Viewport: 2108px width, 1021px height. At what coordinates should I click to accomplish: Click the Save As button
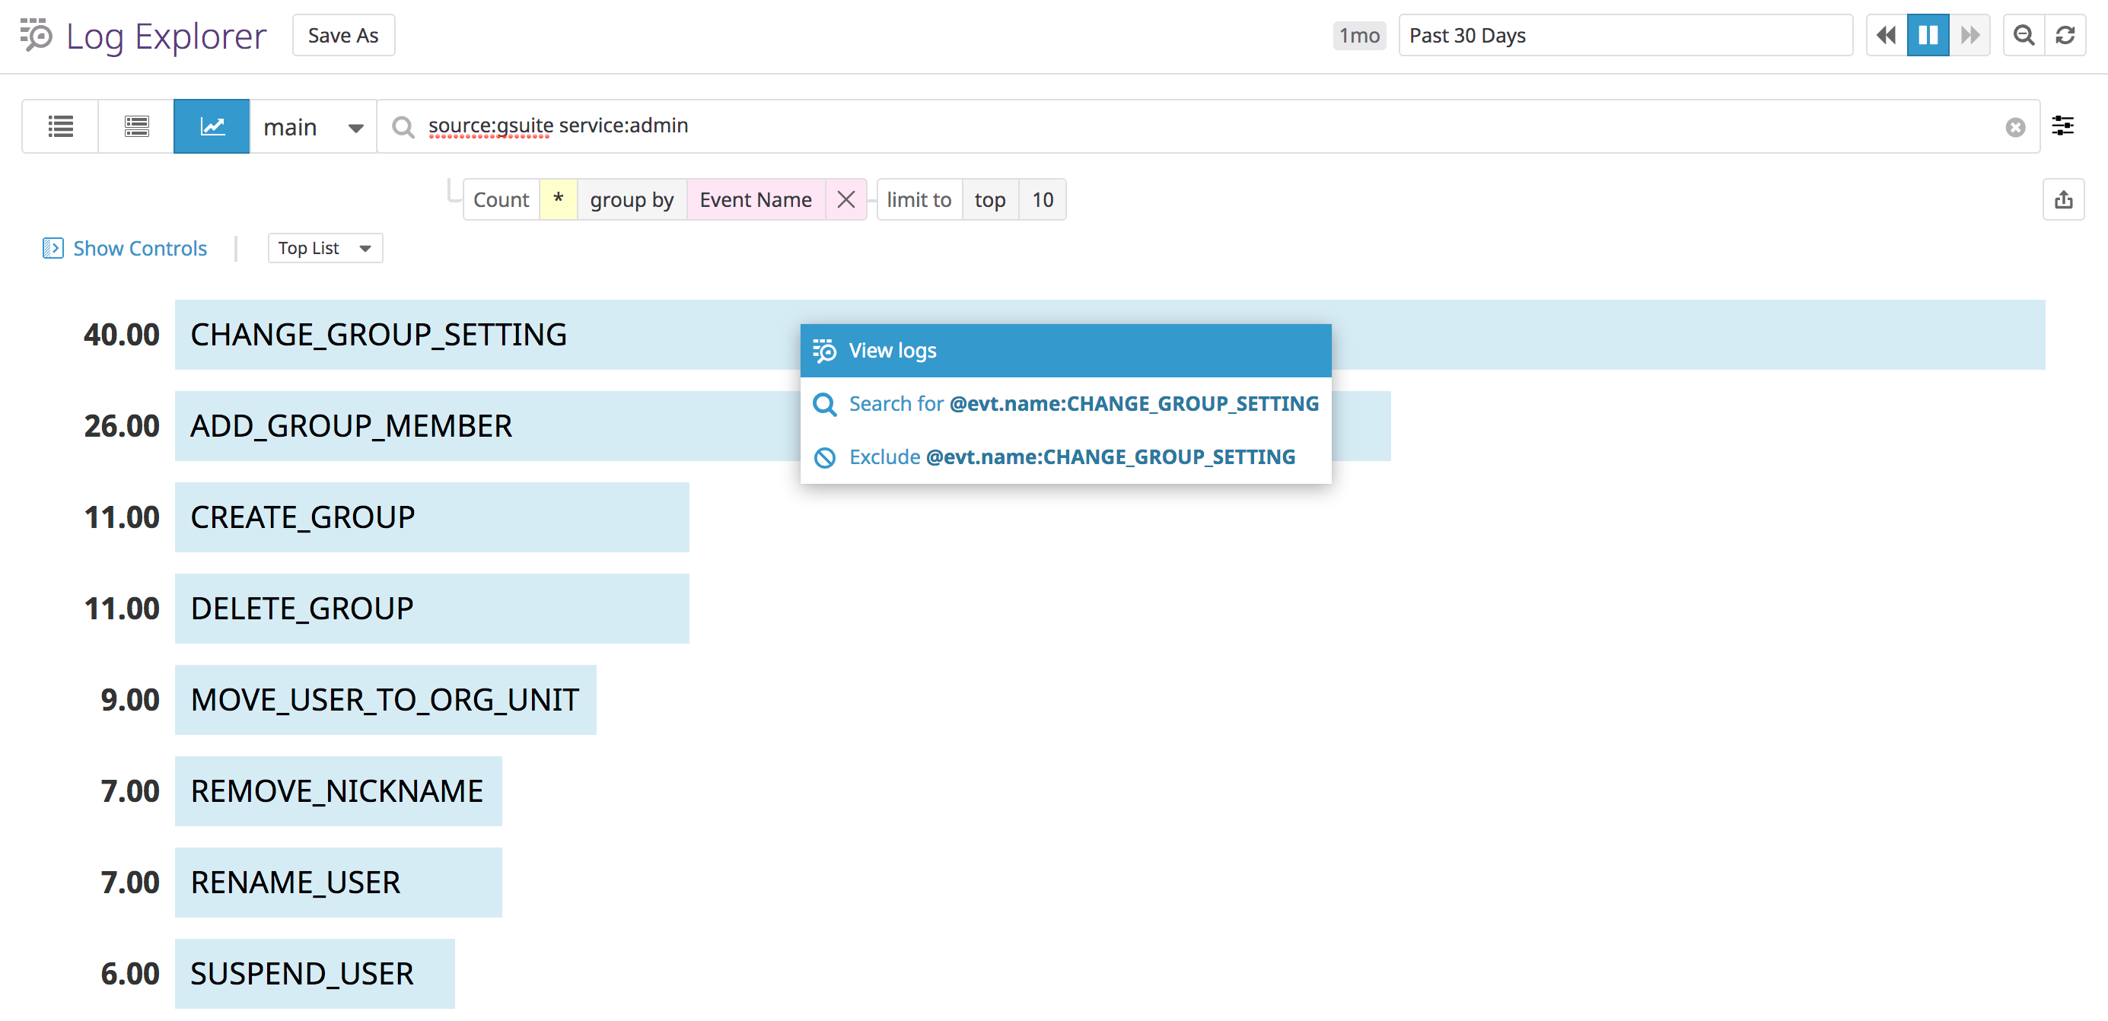(x=343, y=35)
